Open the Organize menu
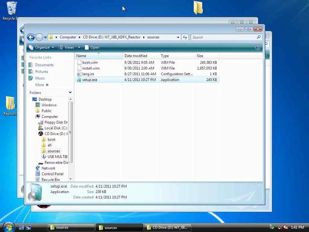Screen dimensions: 309x232 [x=42, y=47]
